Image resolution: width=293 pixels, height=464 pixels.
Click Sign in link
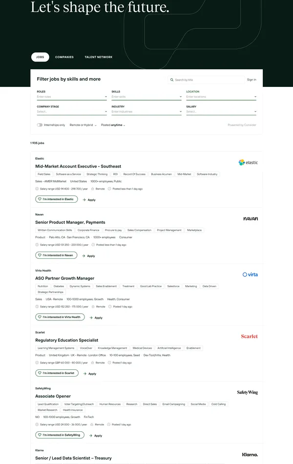tap(251, 80)
